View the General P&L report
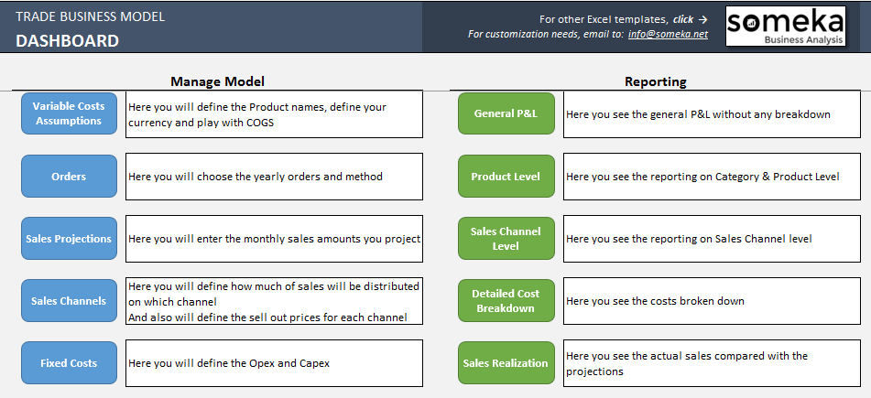This screenshot has width=871, height=398. [x=506, y=113]
